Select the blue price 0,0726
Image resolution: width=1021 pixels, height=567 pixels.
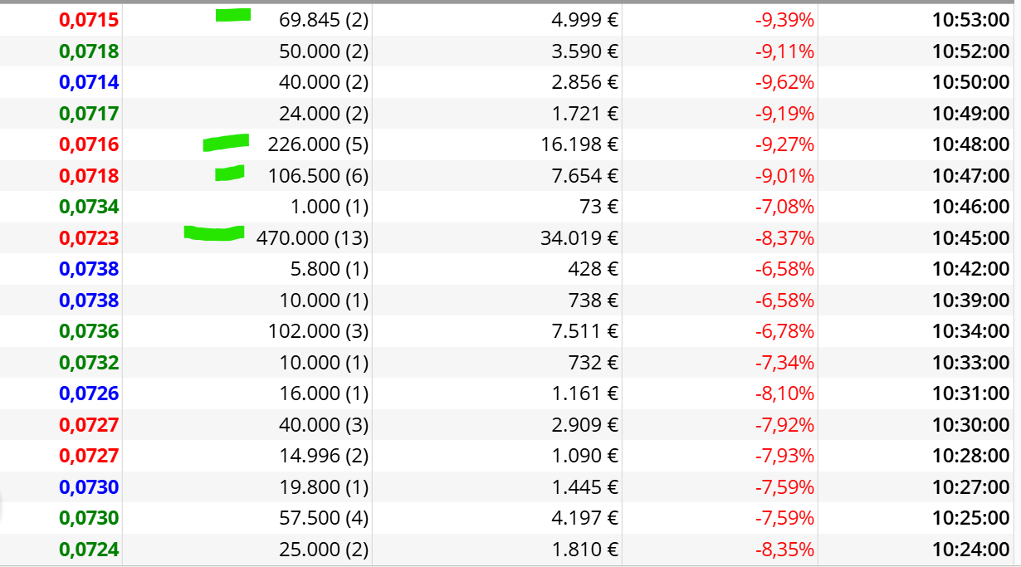pos(89,393)
